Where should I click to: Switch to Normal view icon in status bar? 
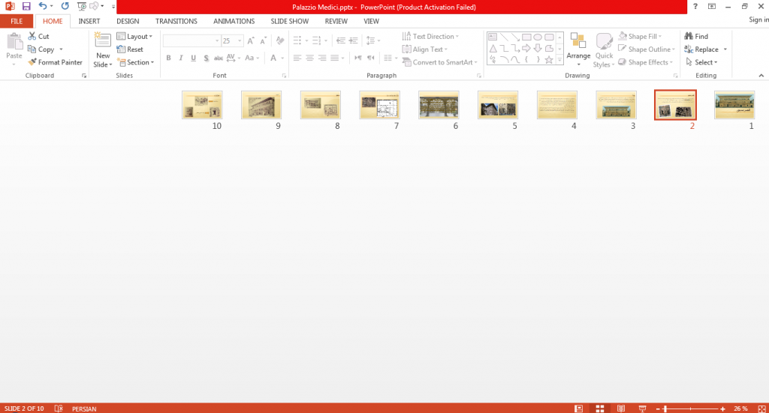coord(579,409)
